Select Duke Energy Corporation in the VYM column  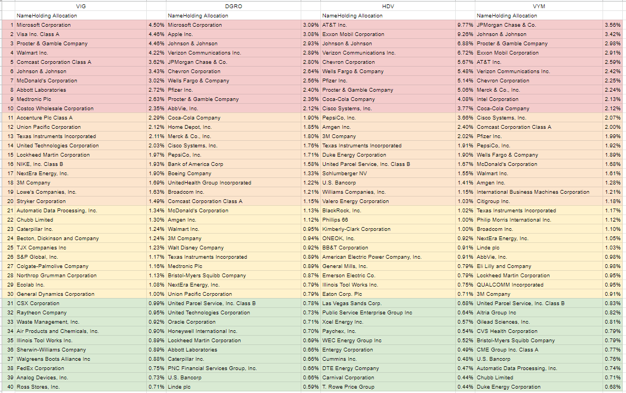539,386
